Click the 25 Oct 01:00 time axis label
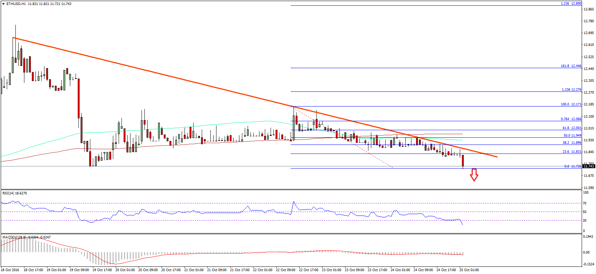 pos(469,270)
